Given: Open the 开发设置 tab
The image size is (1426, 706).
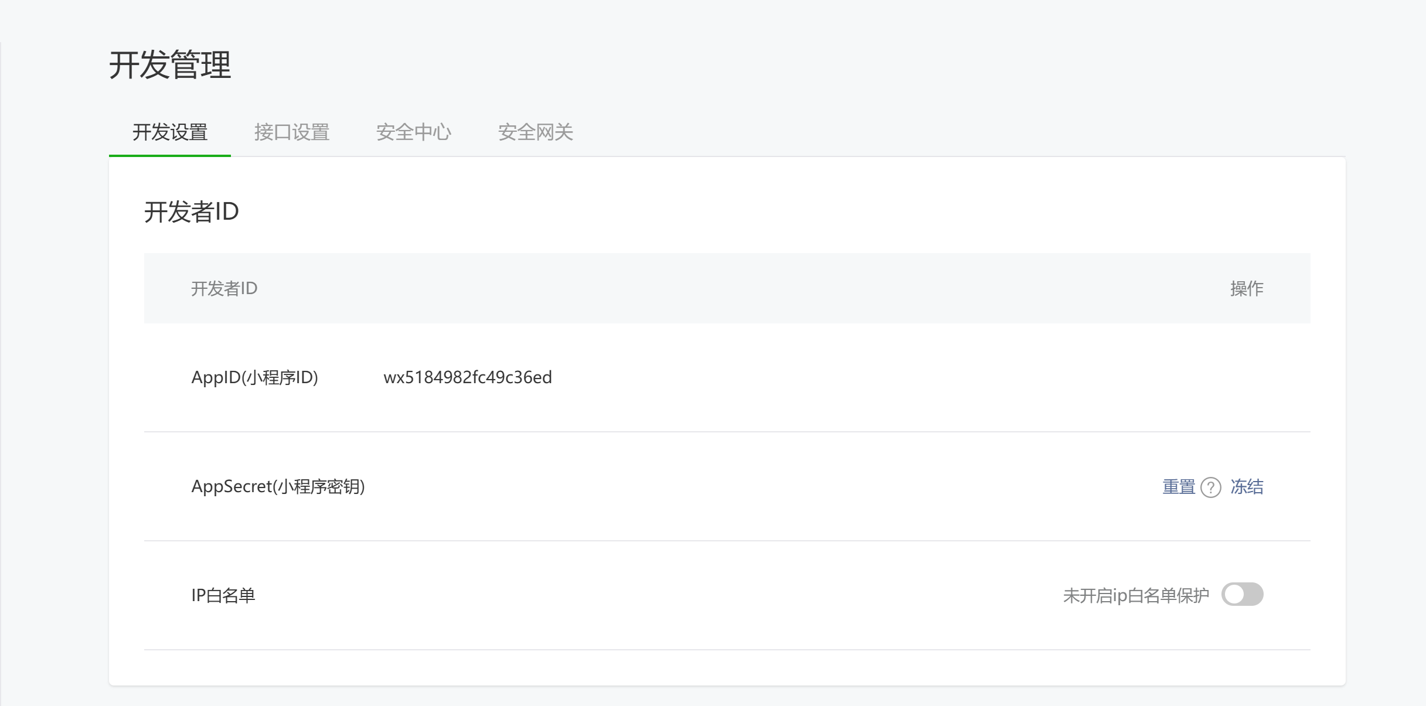Looking at the screenshot, I should (170, 132).
